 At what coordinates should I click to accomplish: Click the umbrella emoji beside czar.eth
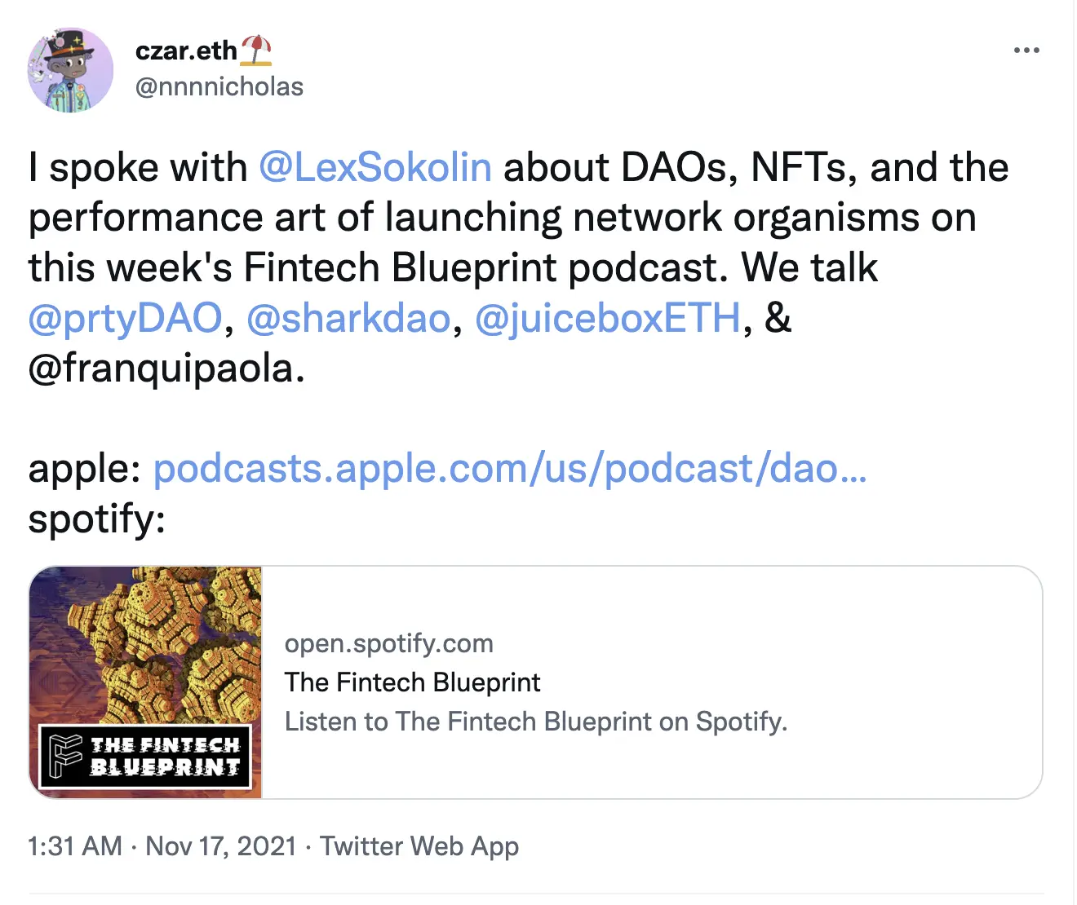click(256, 51)
